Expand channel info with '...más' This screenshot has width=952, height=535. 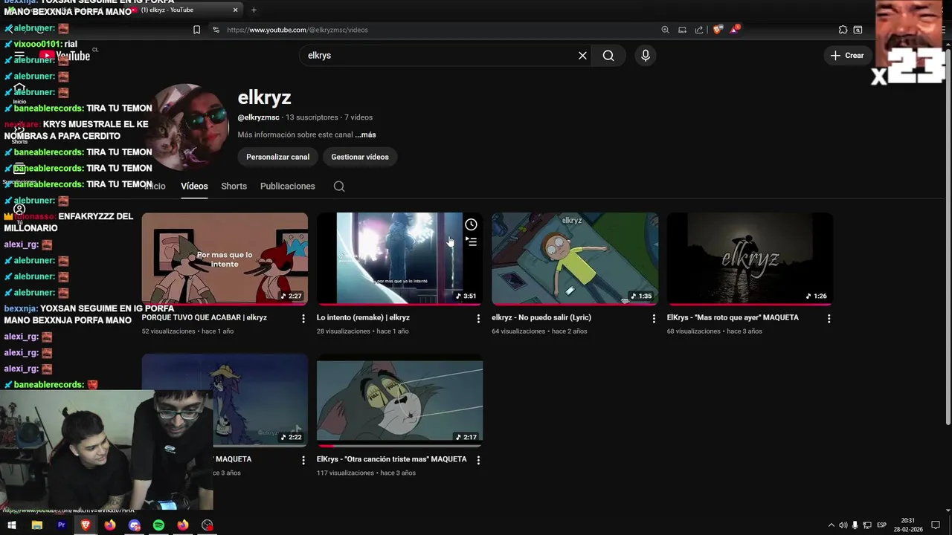365,135
